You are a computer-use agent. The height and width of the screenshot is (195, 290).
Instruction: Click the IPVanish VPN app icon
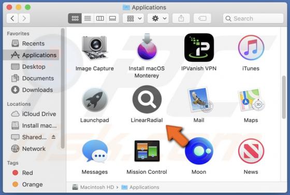point(199,48)
